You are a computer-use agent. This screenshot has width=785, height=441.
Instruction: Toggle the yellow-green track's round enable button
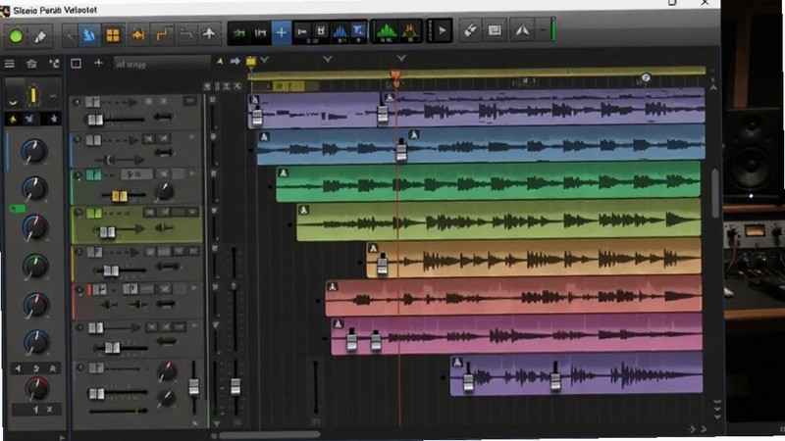coord(78,213)
